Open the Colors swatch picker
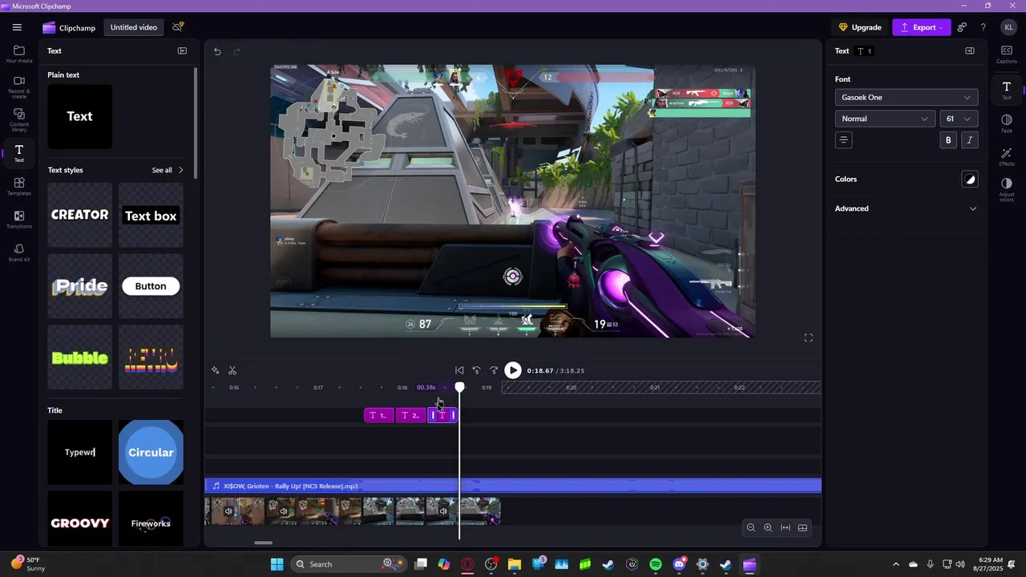1026x577 pixels. tap(969, 180)
